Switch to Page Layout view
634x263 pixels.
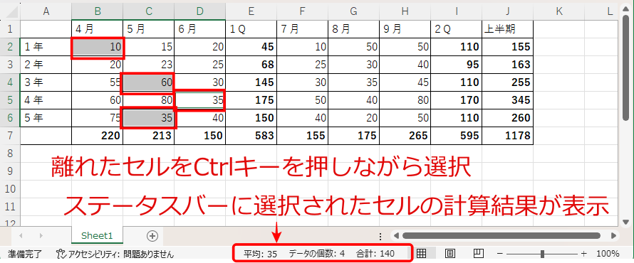[450, 253]
